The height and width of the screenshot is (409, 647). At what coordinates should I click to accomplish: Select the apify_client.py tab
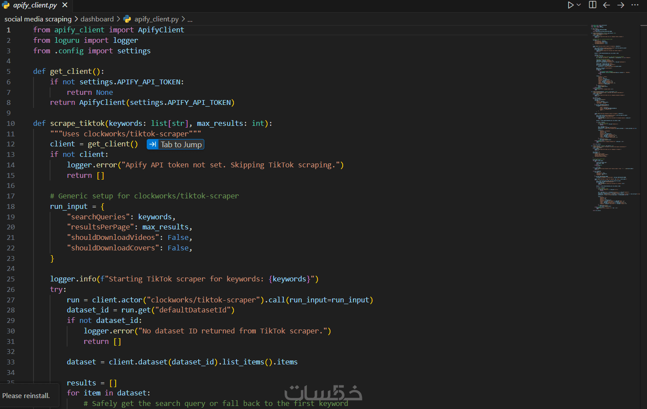pos(35,5)
